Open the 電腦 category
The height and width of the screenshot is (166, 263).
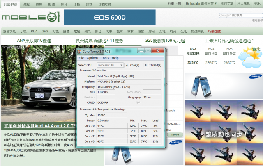point(77,31)
